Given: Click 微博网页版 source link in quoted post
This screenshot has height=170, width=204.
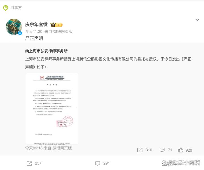Looking at the screenshot, I should point(62,148).
